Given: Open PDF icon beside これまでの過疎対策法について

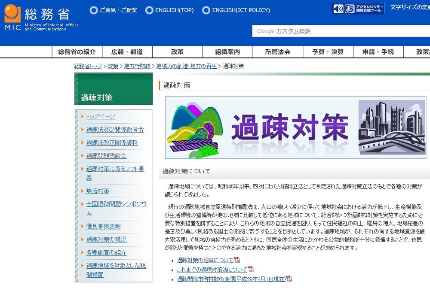Looking at the screenshot, I should 252,269.
